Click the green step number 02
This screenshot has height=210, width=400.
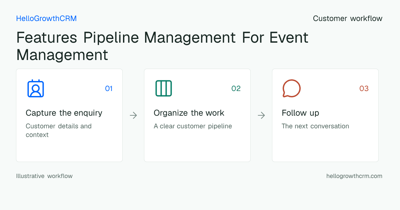pyautogui.click(x=236, y=88)
